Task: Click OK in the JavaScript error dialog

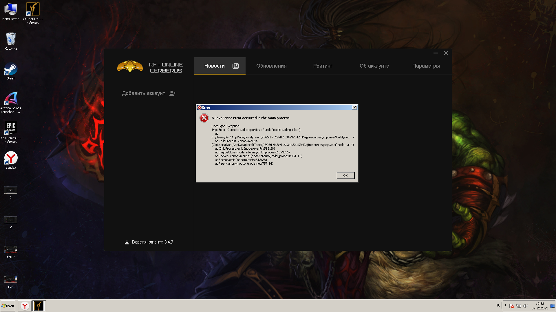Action: tap(345, 176)
